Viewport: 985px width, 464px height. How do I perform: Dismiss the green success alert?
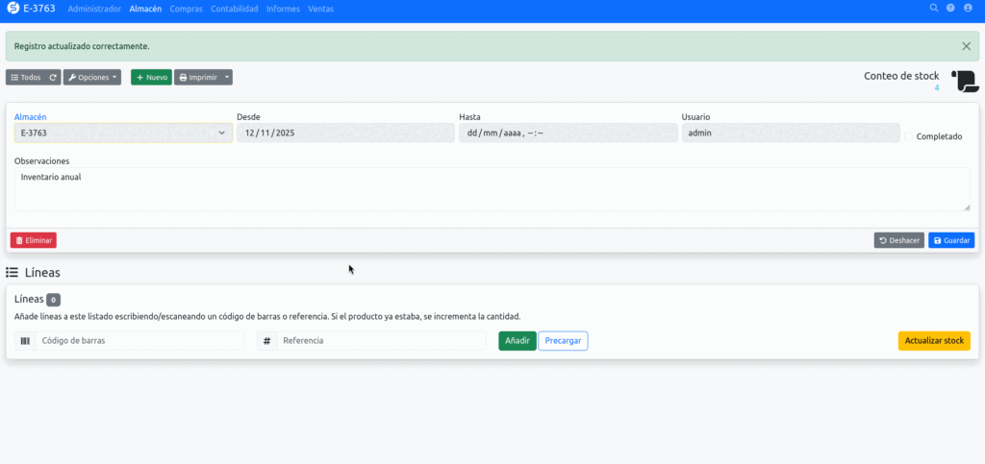click(x=966, y=46)
